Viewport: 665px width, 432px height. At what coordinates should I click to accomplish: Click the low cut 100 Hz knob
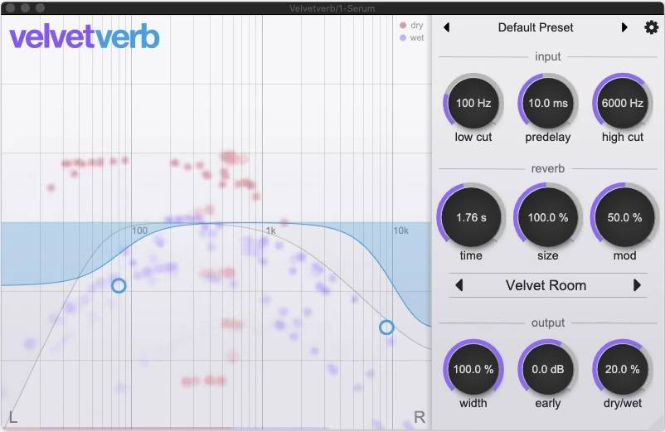pyautogui.click(x=473, y=104)
